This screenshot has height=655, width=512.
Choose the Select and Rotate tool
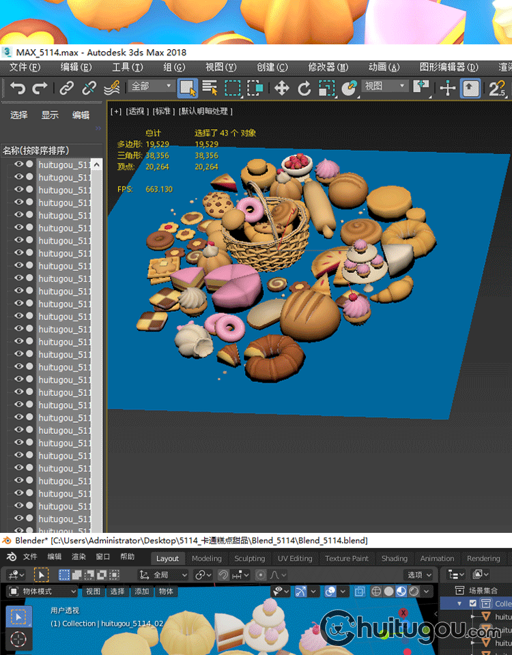[304, 88]
